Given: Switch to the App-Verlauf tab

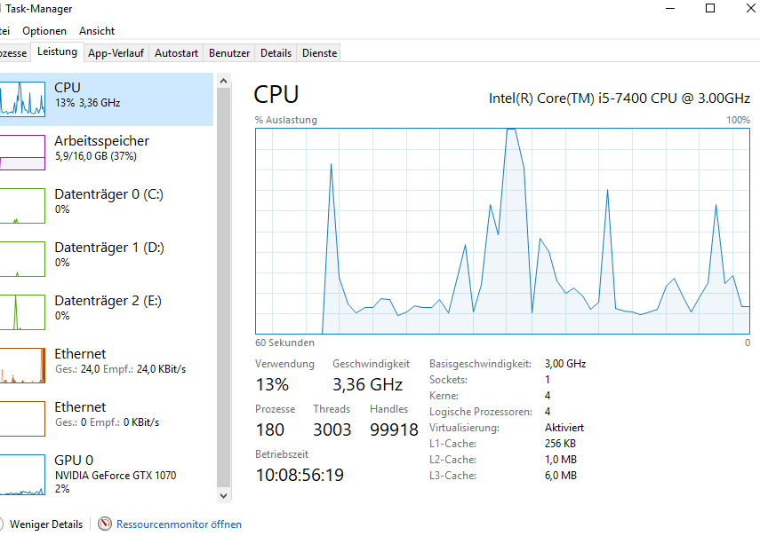Looking at the screenshot, I should coord(116,53).
